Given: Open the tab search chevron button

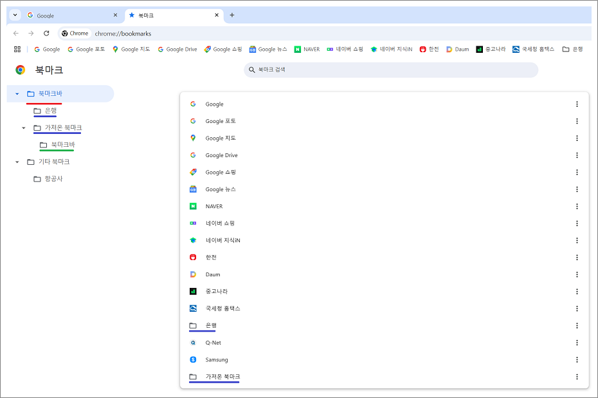Looking at the screenshot, I should click(15, 15).
